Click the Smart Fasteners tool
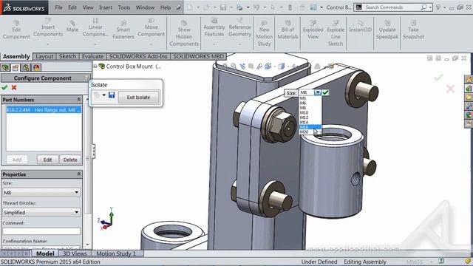The image size is (473, 266). (123, 30)
